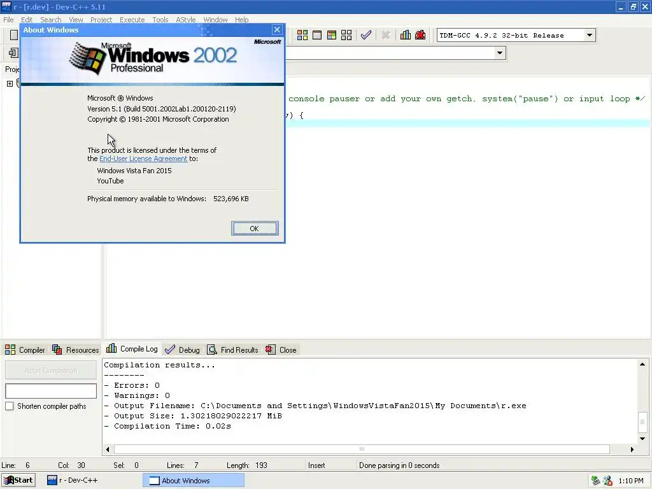652x489 pixels.
Task: Close the About Windows dialog
Action: [276, 29]
